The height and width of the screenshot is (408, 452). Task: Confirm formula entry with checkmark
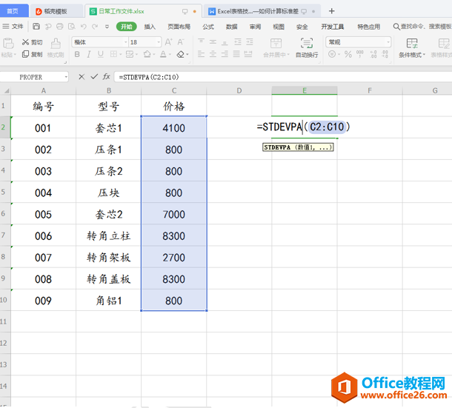coord(94,77)
